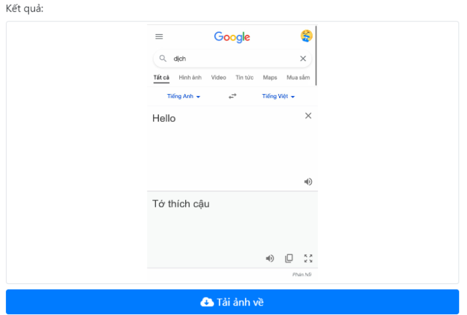Image resolution: width=467 pixels, height=315 pixels.
Task: Expand translation to full screen
Action: [x=308, y=258]
